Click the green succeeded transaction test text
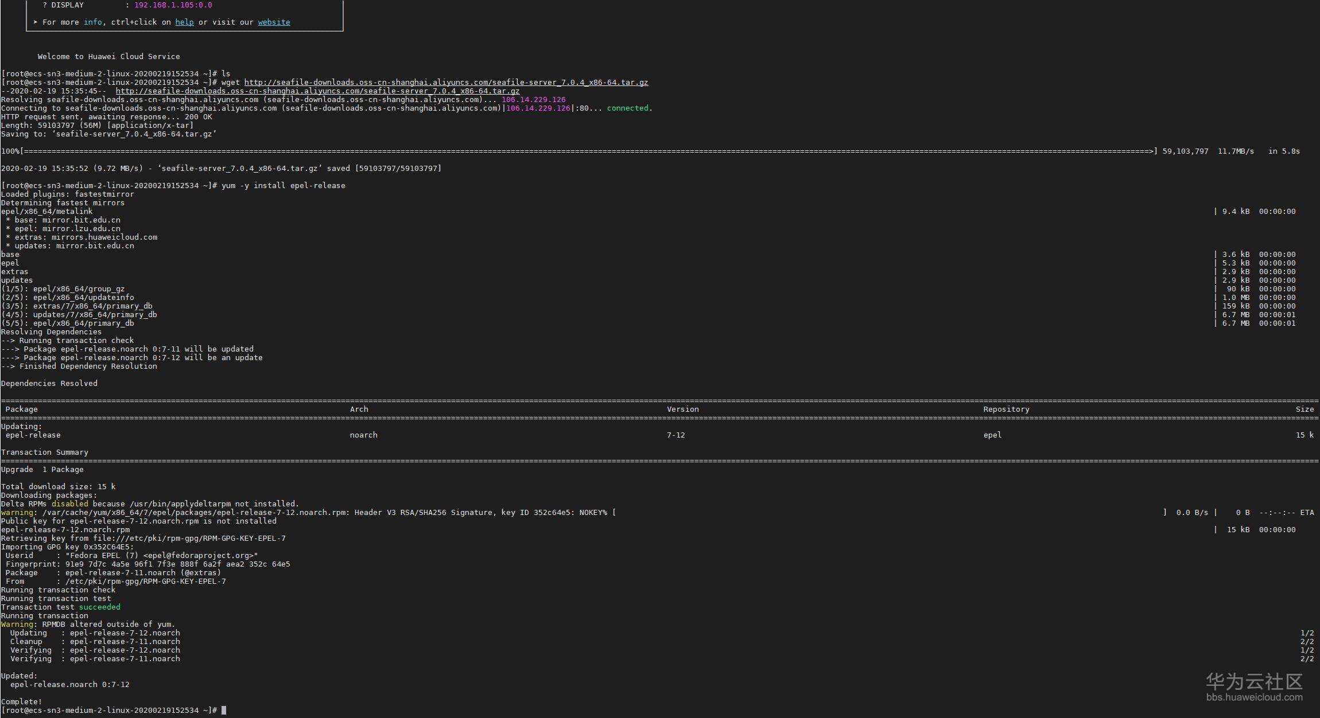1320x718 pixels. point(99,607)
